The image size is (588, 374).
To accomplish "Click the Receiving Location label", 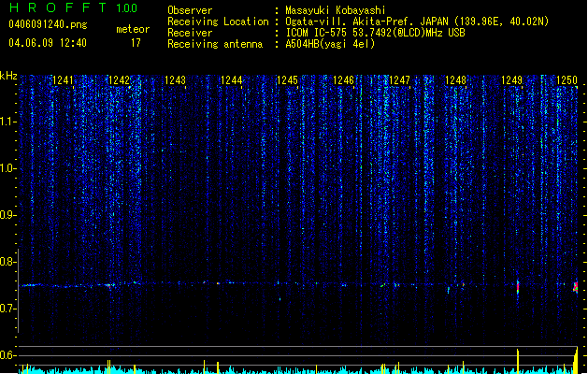I will click(218, 22).
